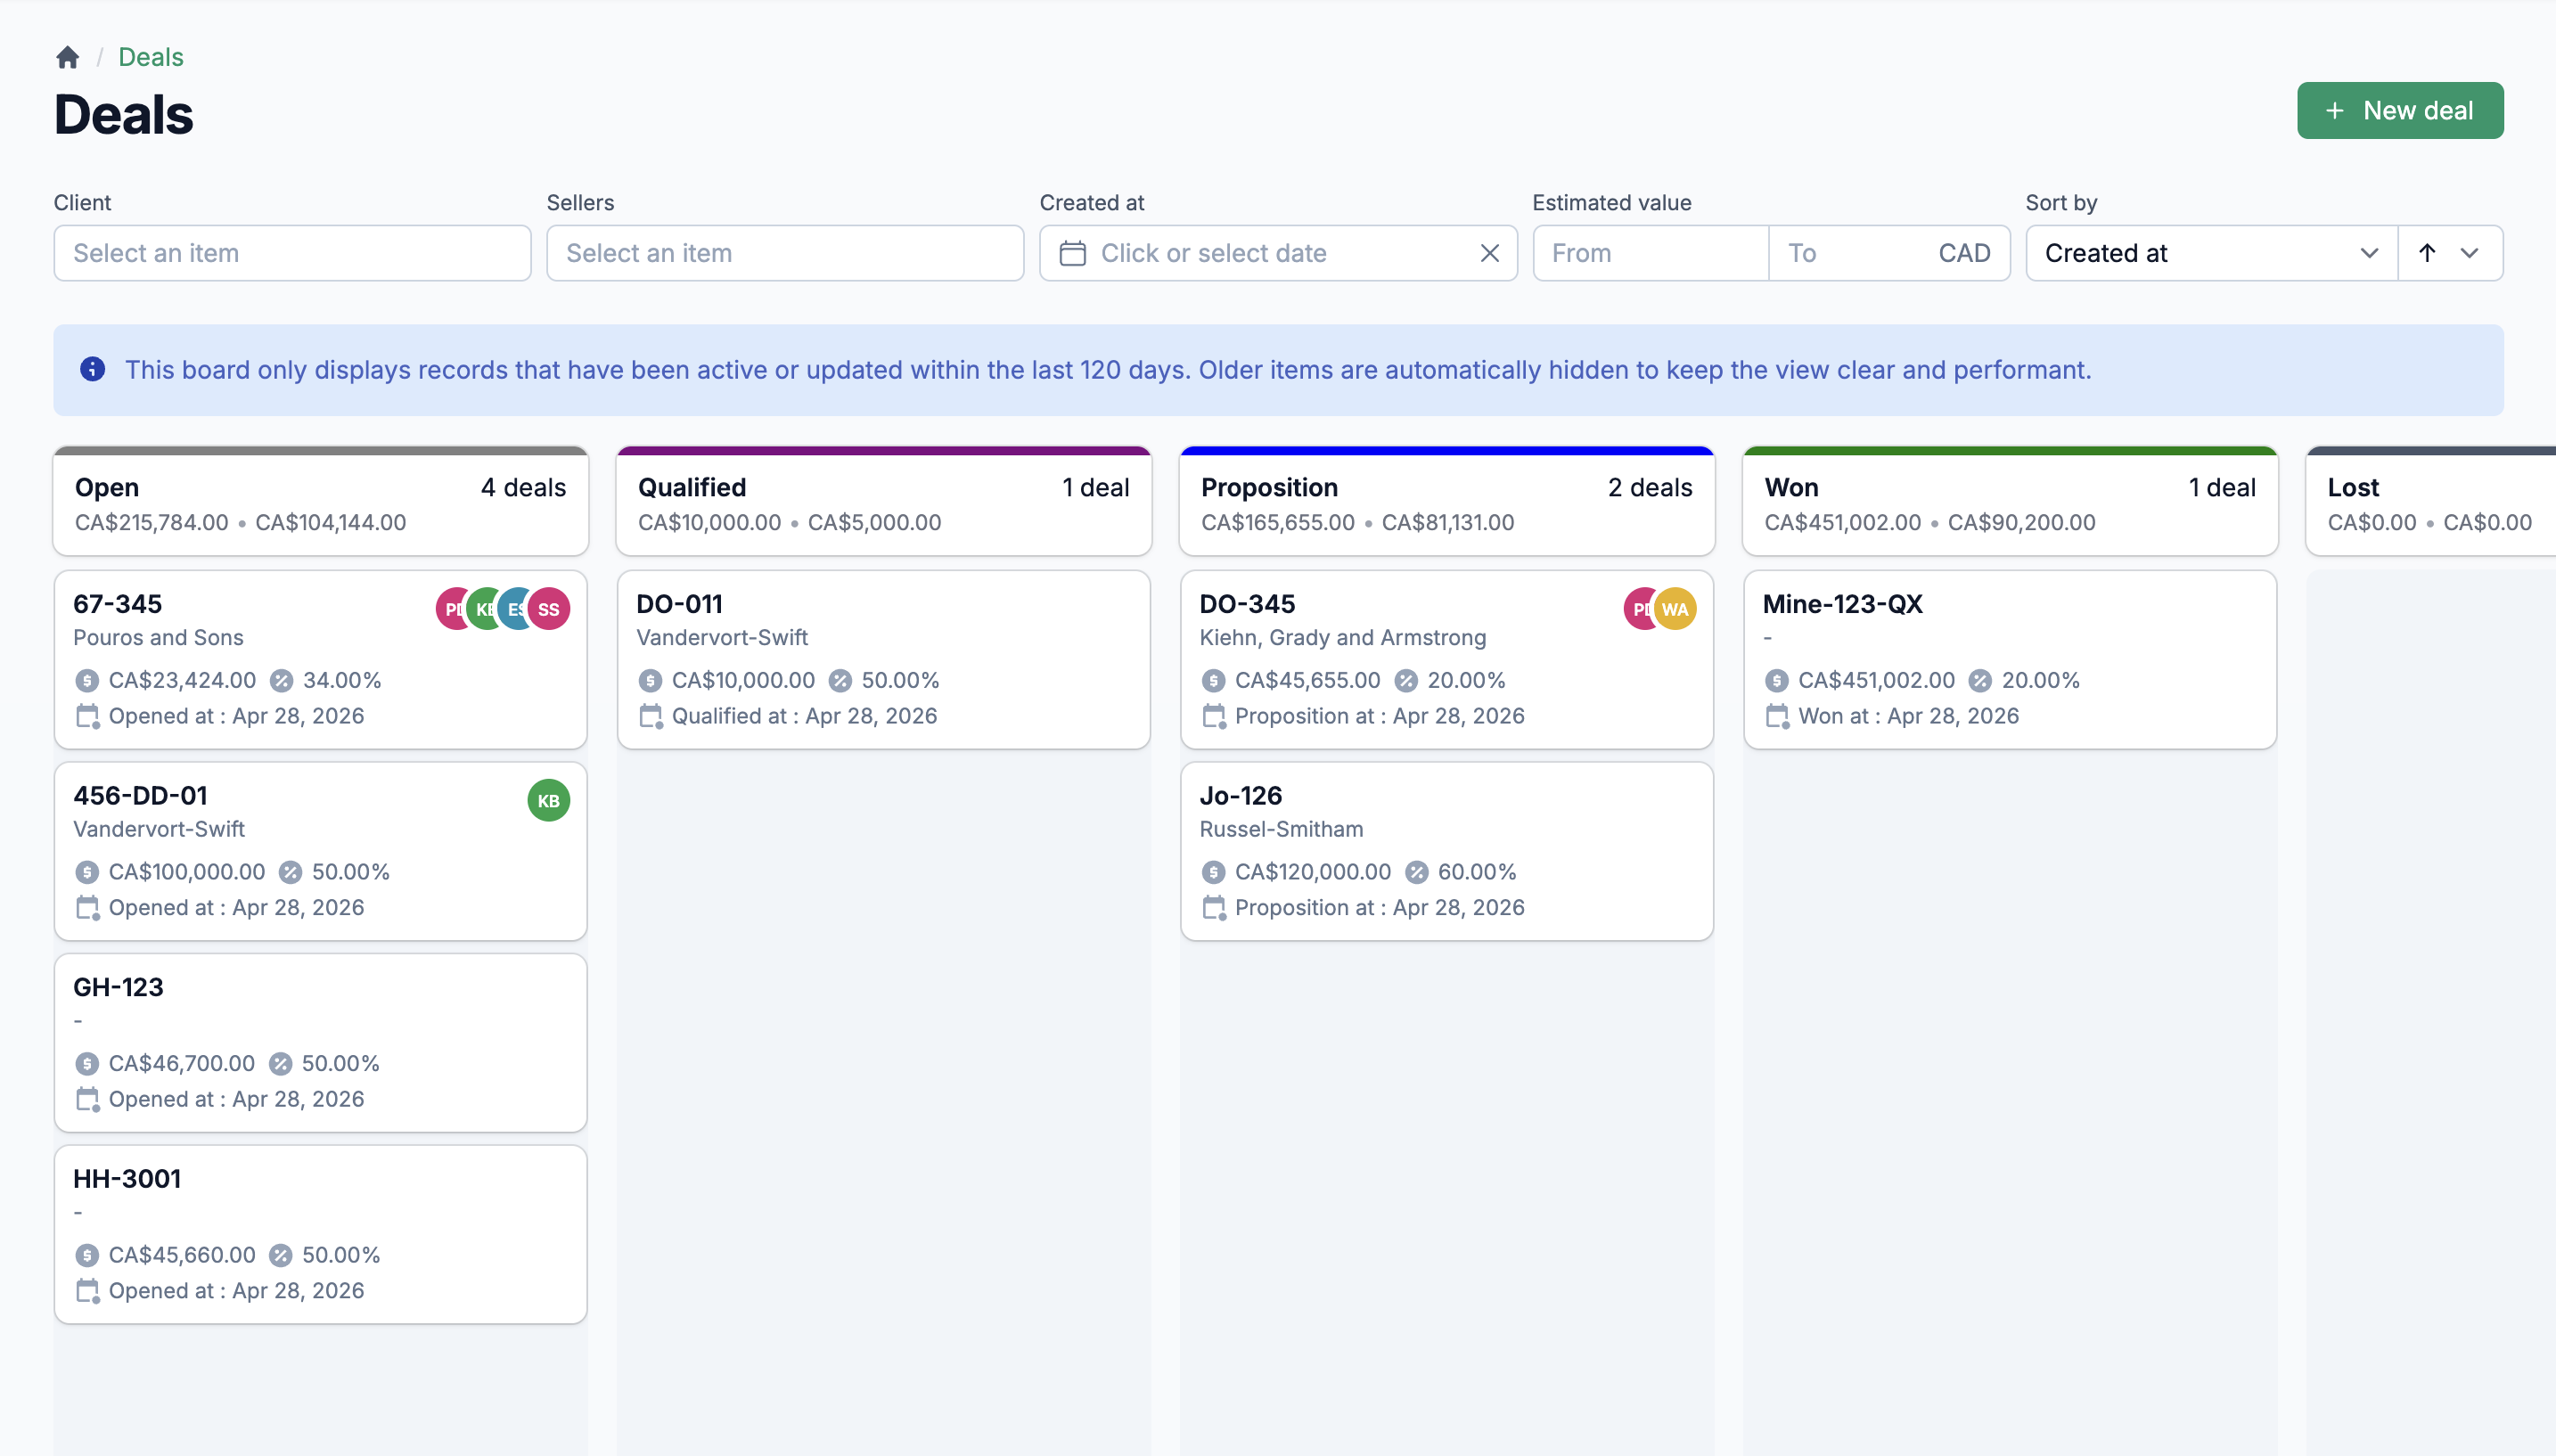The image size is (2556, 1456).
Task: Open deal DO-011
Action: (884, 660)
